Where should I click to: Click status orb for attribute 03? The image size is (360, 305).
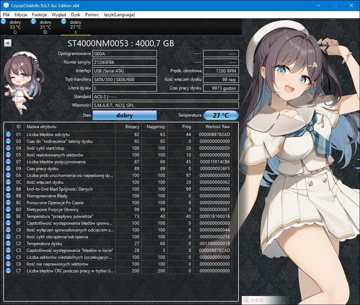coord(8,141)
